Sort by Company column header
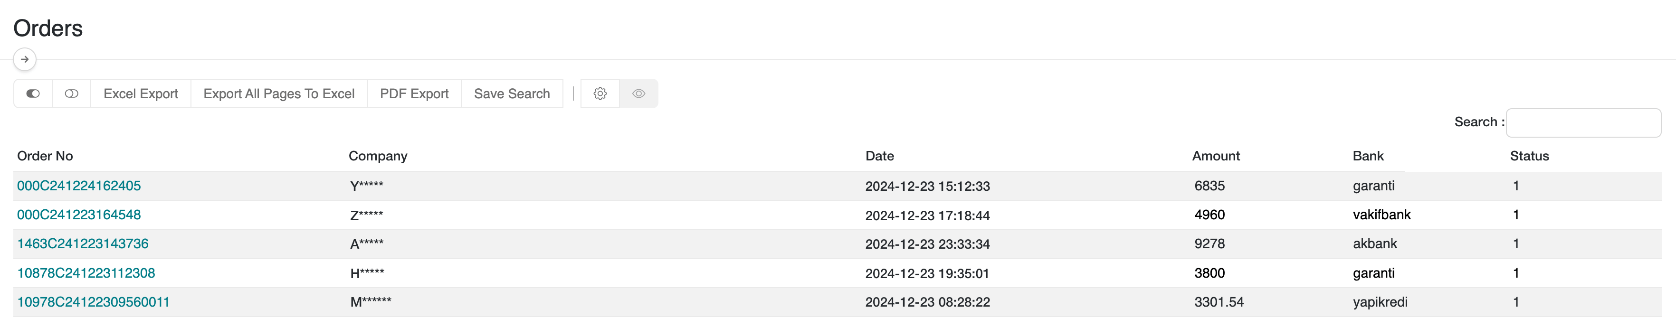This screenshot has height=318, width=1676. click(x=377, y=156)
